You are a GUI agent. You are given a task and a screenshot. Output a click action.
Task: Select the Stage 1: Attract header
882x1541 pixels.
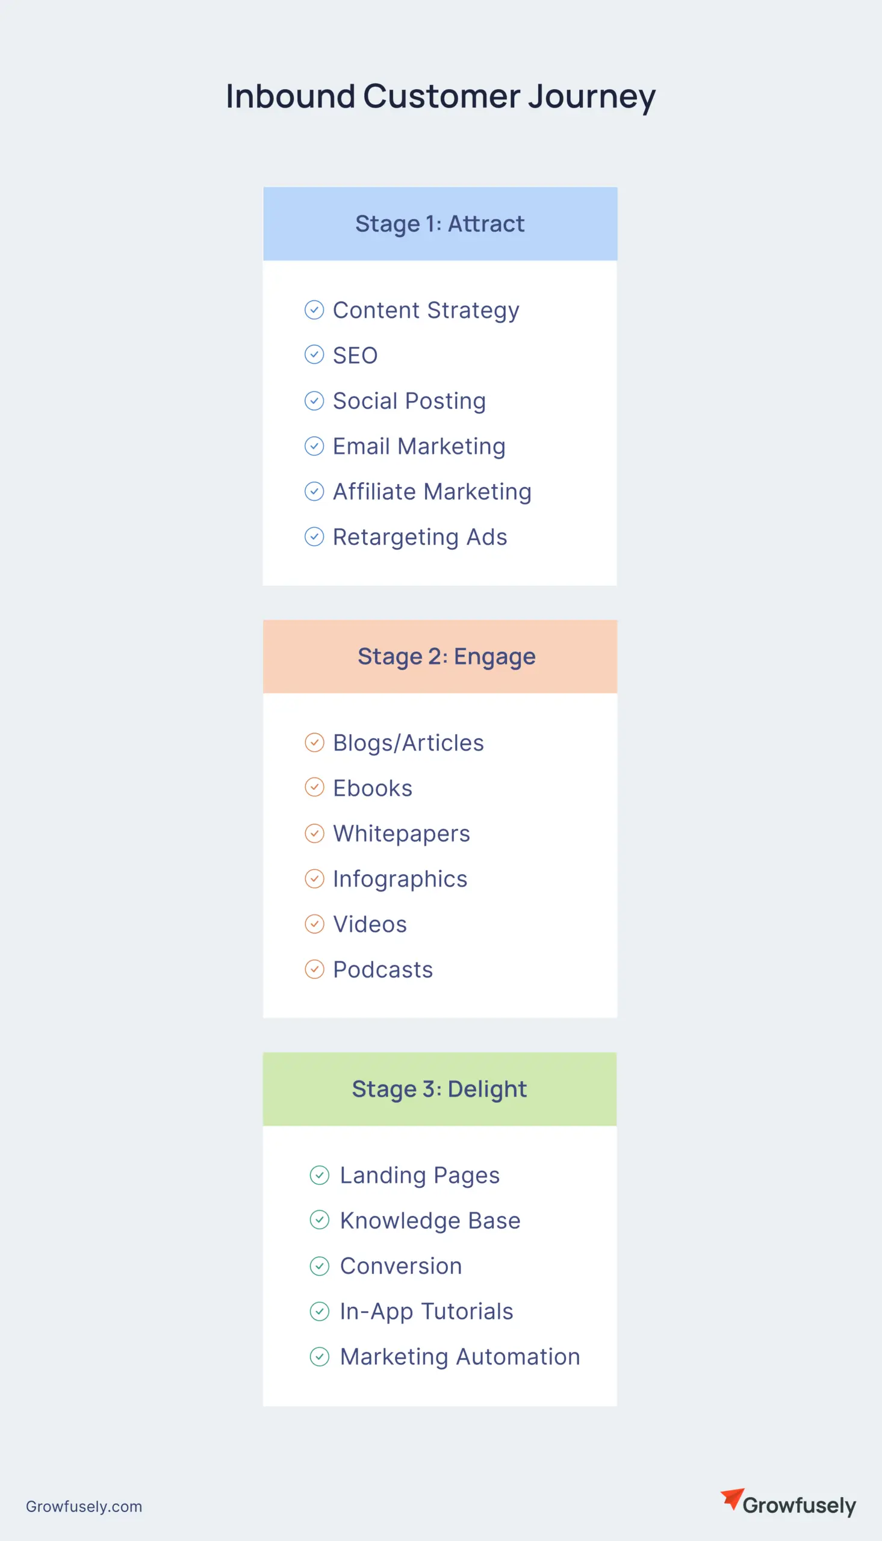(439, 224)
